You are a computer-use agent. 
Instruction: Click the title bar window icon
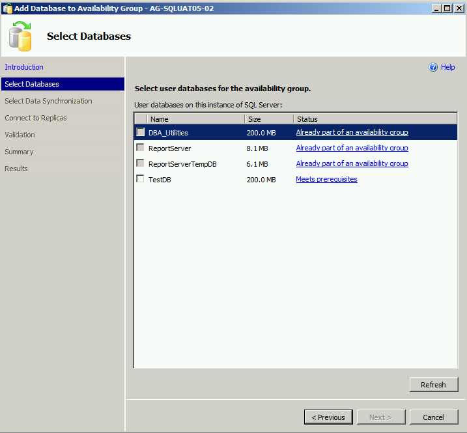[x=7, y=8]
